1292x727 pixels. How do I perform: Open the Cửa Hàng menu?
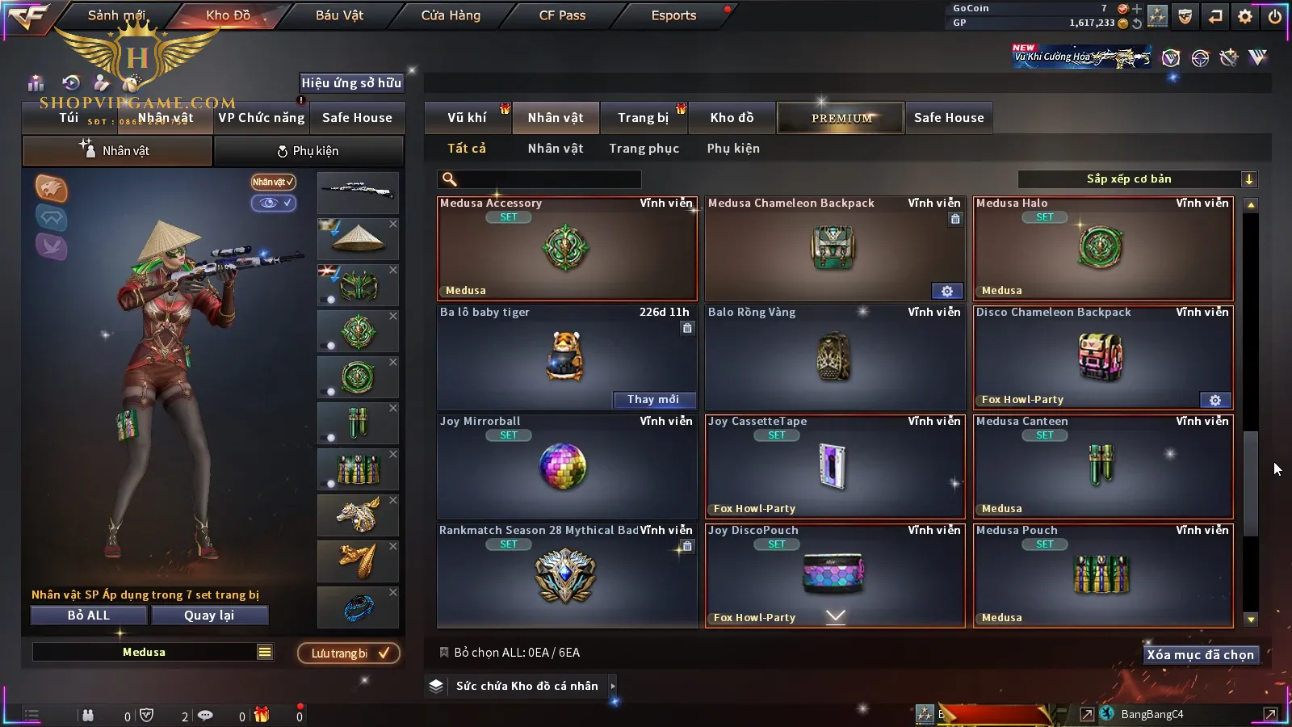click(x=451, y=15)
